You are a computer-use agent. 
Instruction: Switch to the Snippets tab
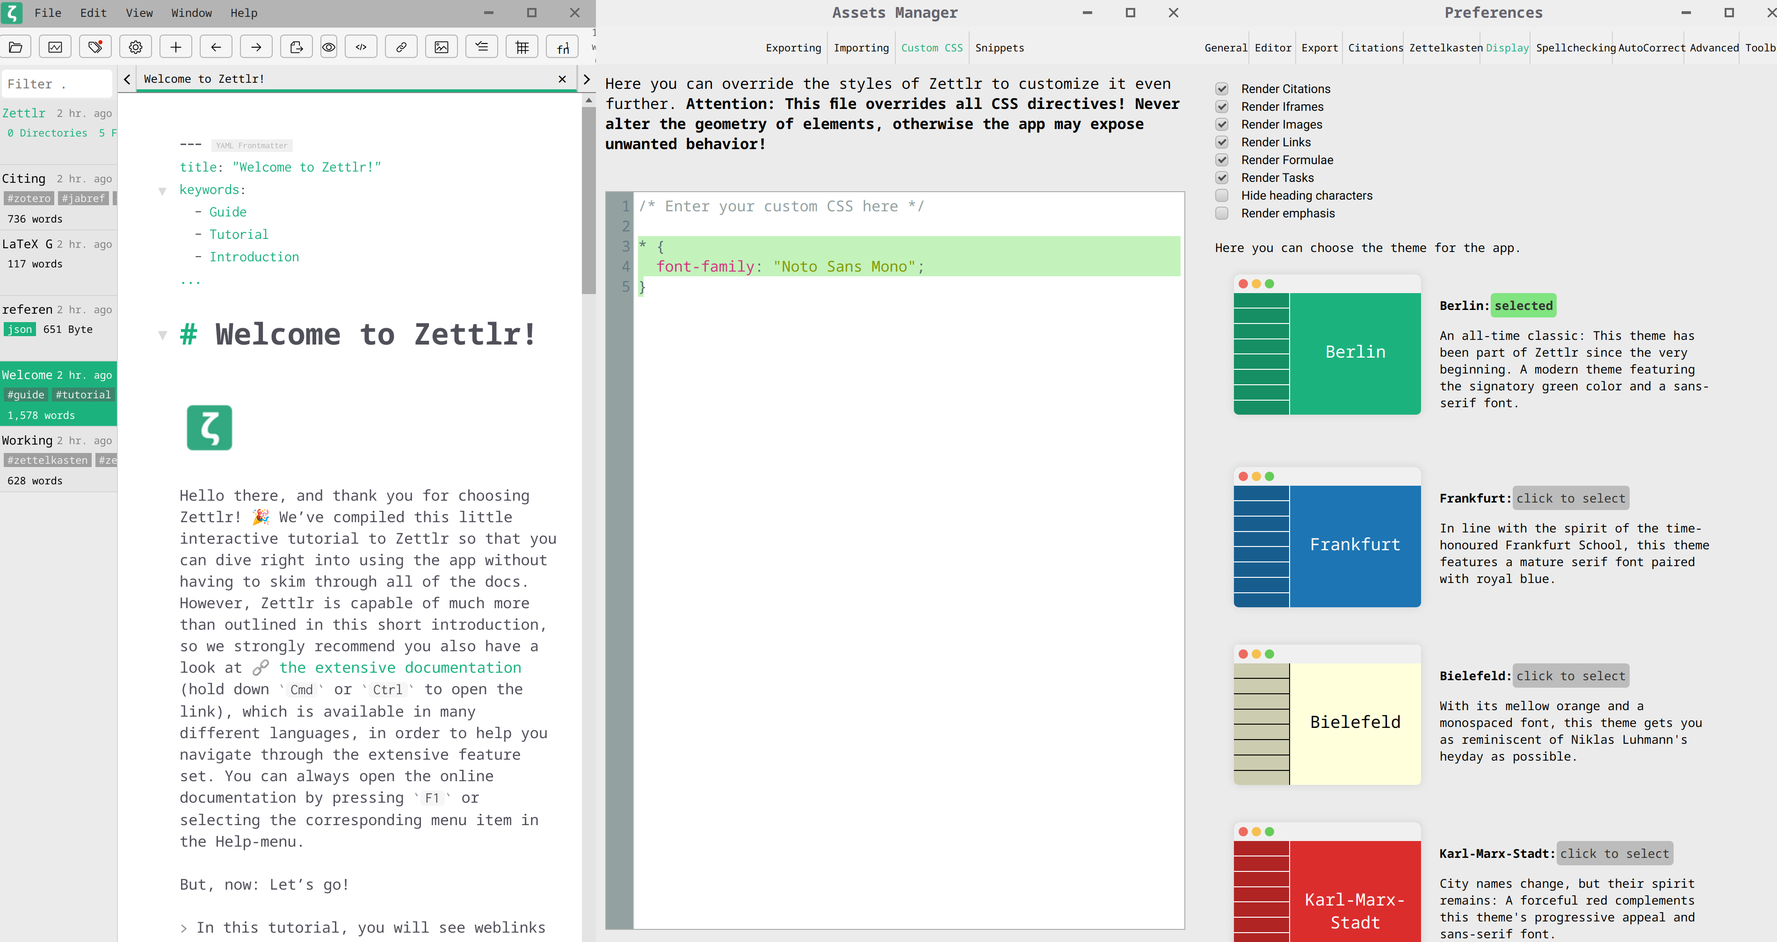click(x=999, y=48)
